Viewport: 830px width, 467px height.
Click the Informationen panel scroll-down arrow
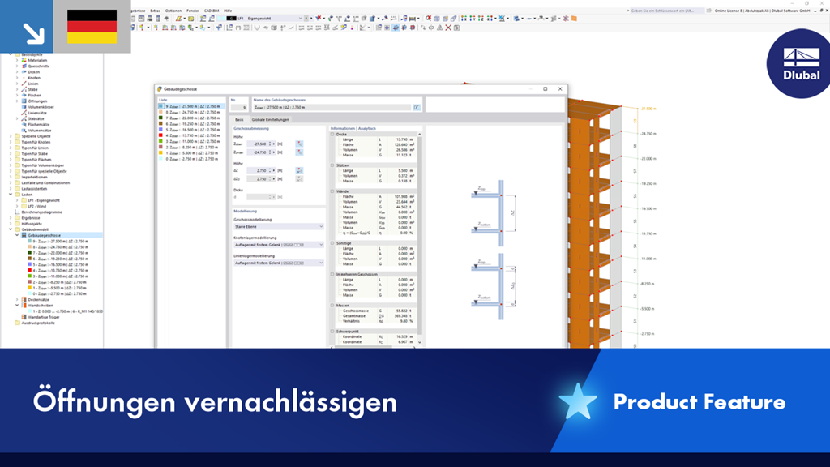tap(420, 342)
